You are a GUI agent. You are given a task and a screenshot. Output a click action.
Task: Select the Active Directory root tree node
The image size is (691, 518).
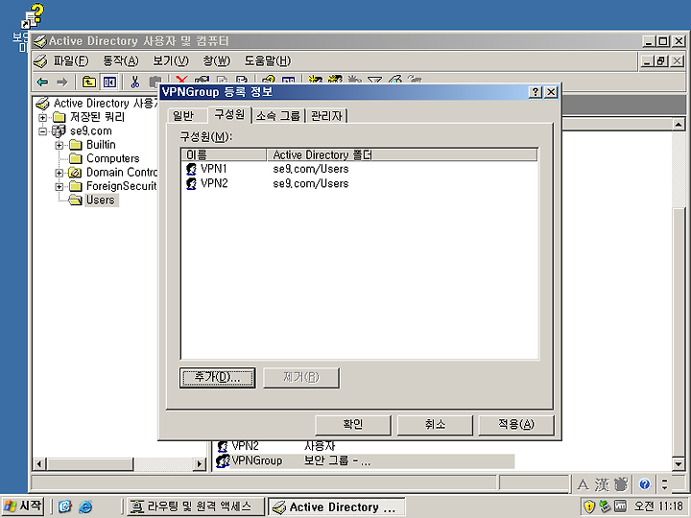[105, 104]
